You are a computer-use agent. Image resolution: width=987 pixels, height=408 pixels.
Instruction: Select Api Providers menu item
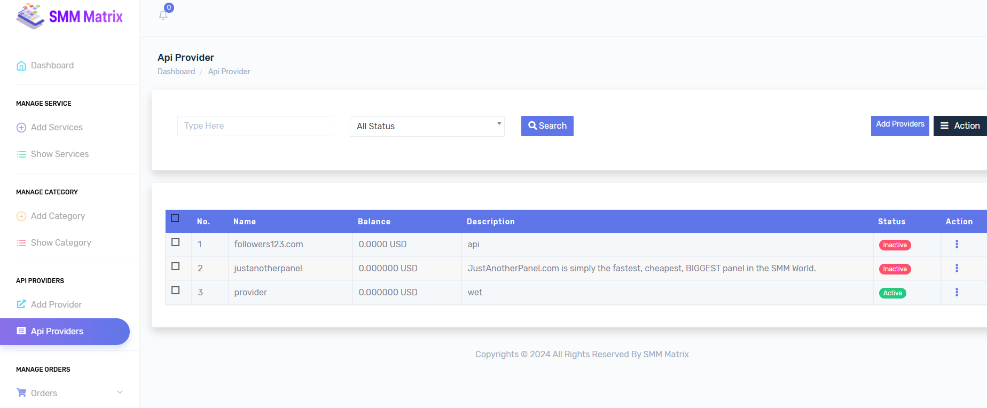click(65, 332)
